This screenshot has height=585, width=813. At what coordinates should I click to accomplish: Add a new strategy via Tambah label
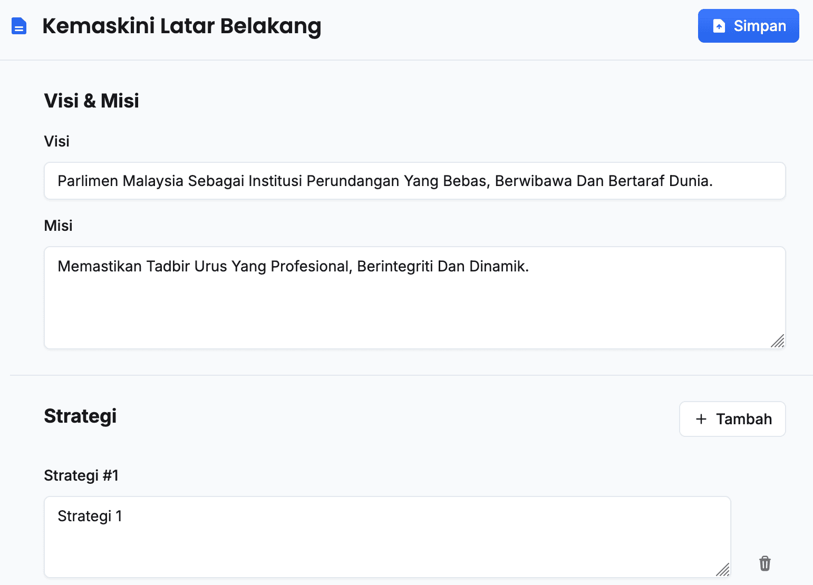coord(744,419)
